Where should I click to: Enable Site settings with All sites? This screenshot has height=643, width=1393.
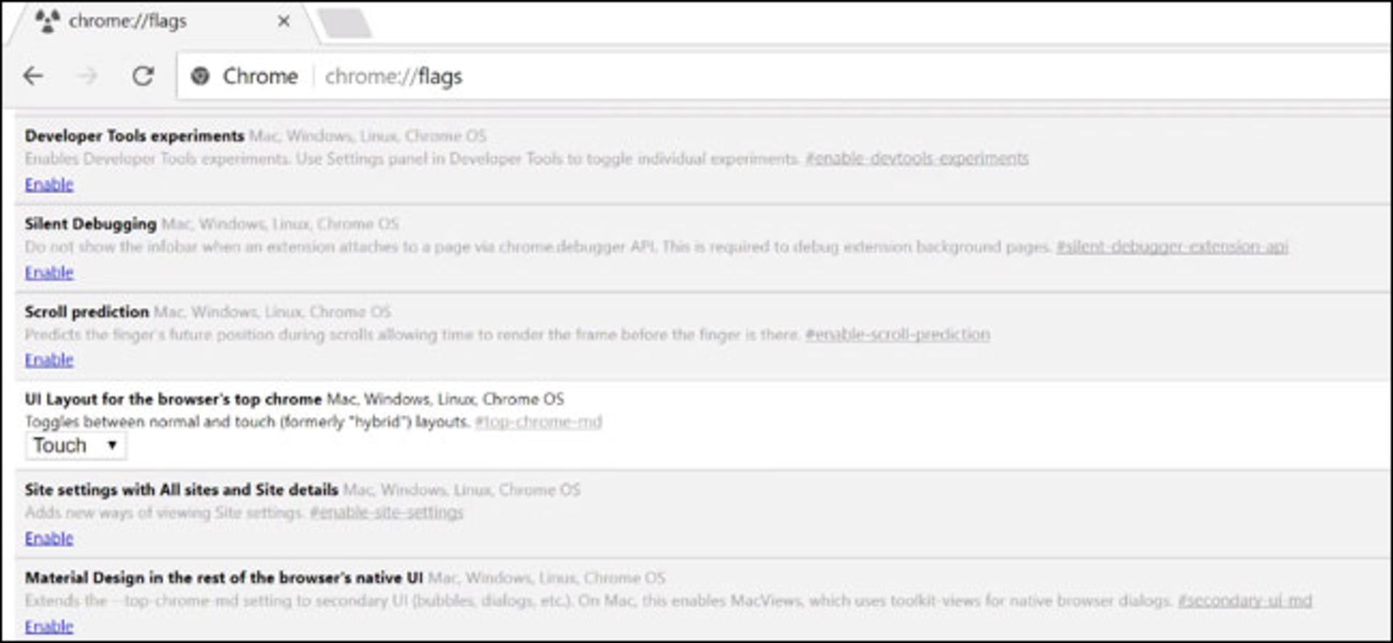(48, 538)
